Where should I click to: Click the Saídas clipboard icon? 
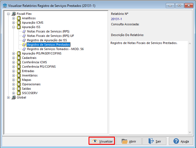(19, 89)
